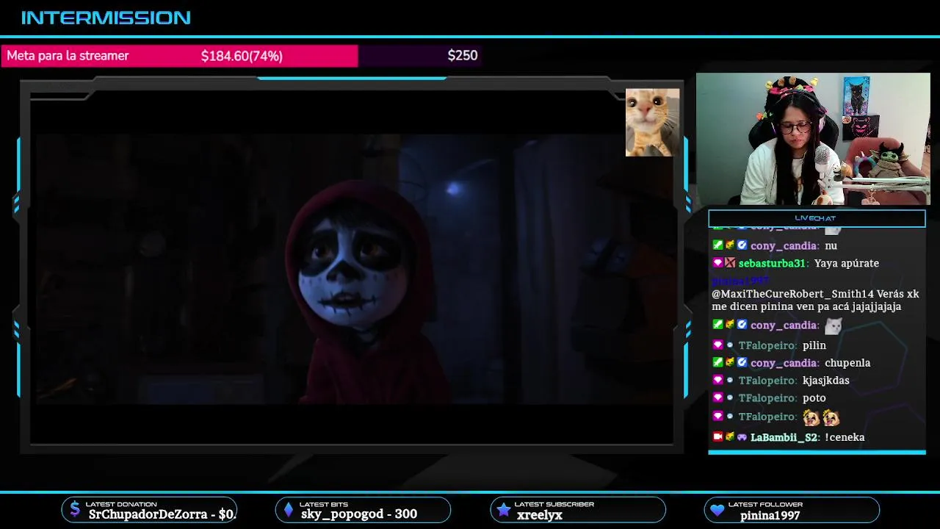Click the blue verified badge in the 'nu' message

742,245
